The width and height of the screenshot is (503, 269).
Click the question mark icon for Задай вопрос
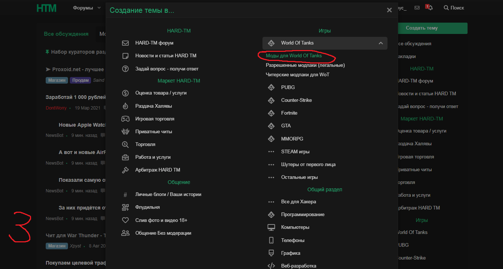tap(125, 69)
